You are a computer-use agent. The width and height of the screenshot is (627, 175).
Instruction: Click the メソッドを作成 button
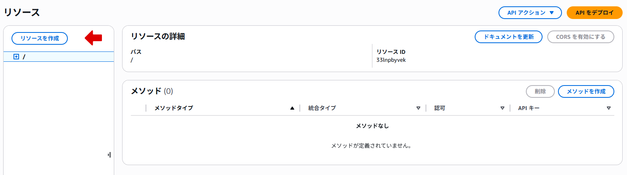click(586, 91)
